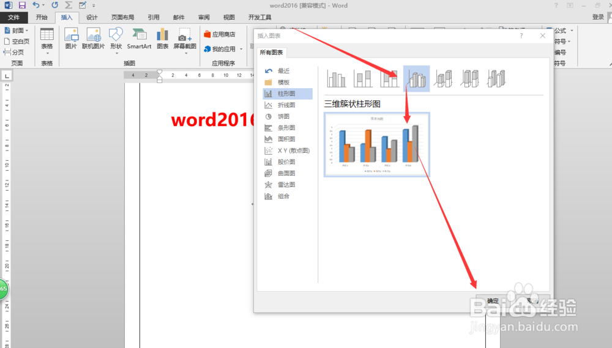The height and width of the screenshot is (348, 612).
Task: Click the 图表 chart icon in ribbon
Action: tap(162, 39)
